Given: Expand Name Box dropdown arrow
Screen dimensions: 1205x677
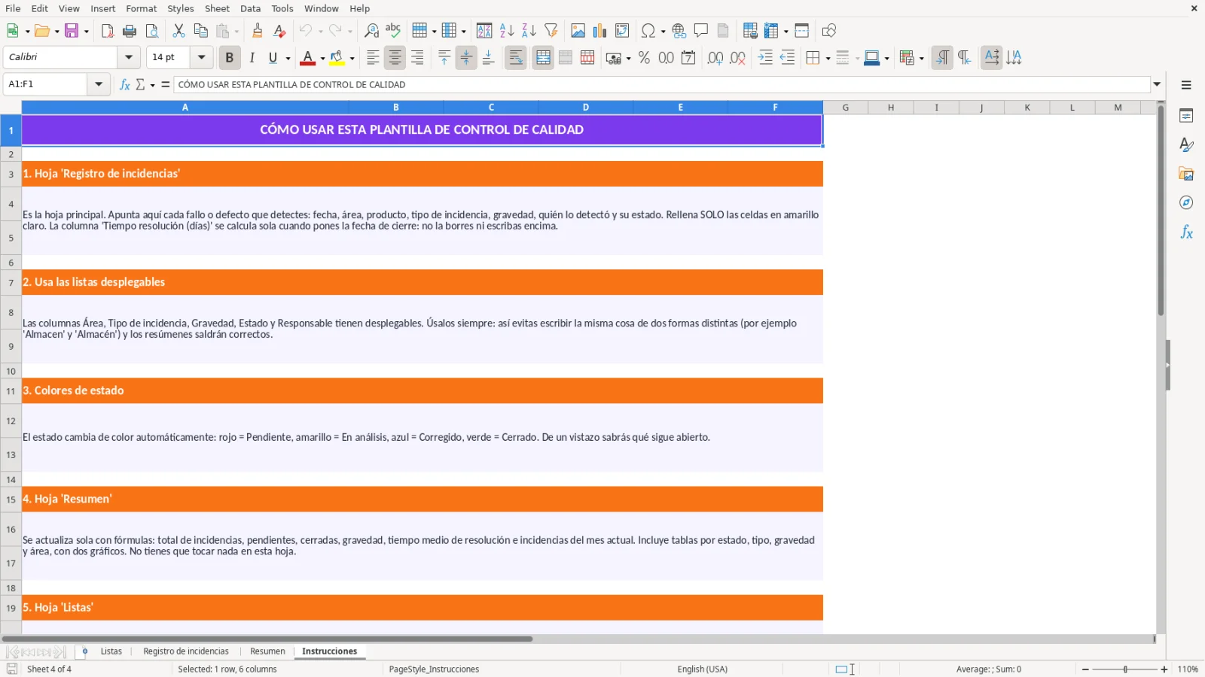Looking at the screenshot, I should point(99,84).
